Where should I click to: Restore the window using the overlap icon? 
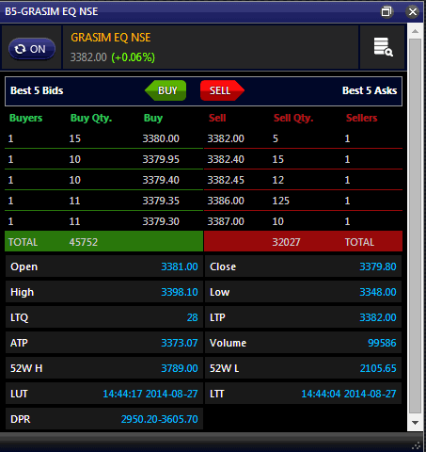387,12
